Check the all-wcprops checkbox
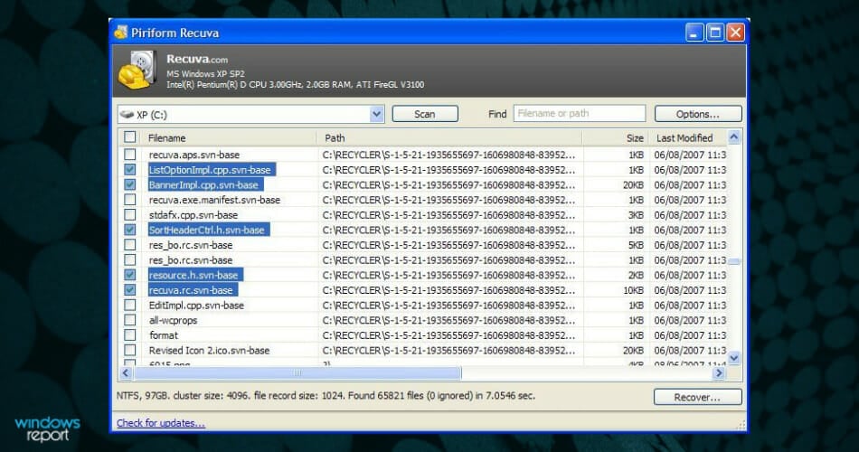This screenshot has height=452, width=859. pos(130,320)
